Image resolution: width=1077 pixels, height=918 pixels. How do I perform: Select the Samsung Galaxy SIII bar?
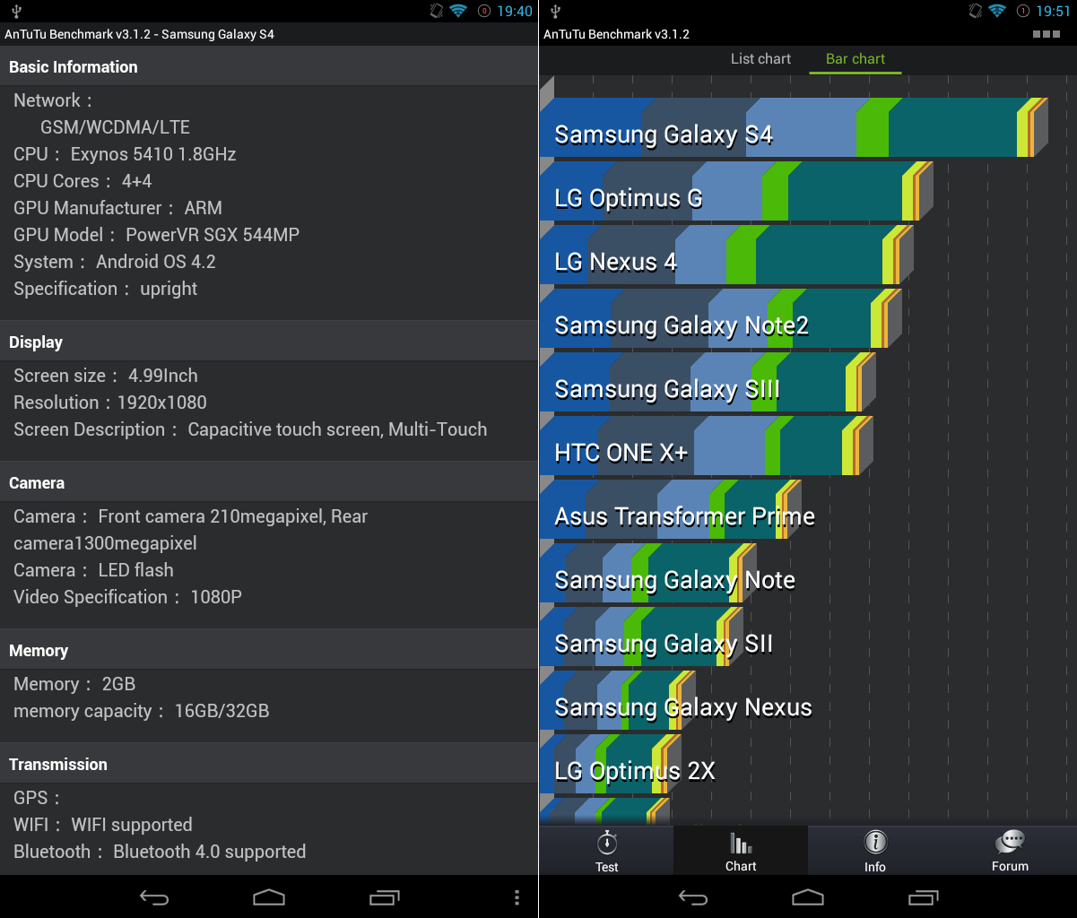point(708,383)
